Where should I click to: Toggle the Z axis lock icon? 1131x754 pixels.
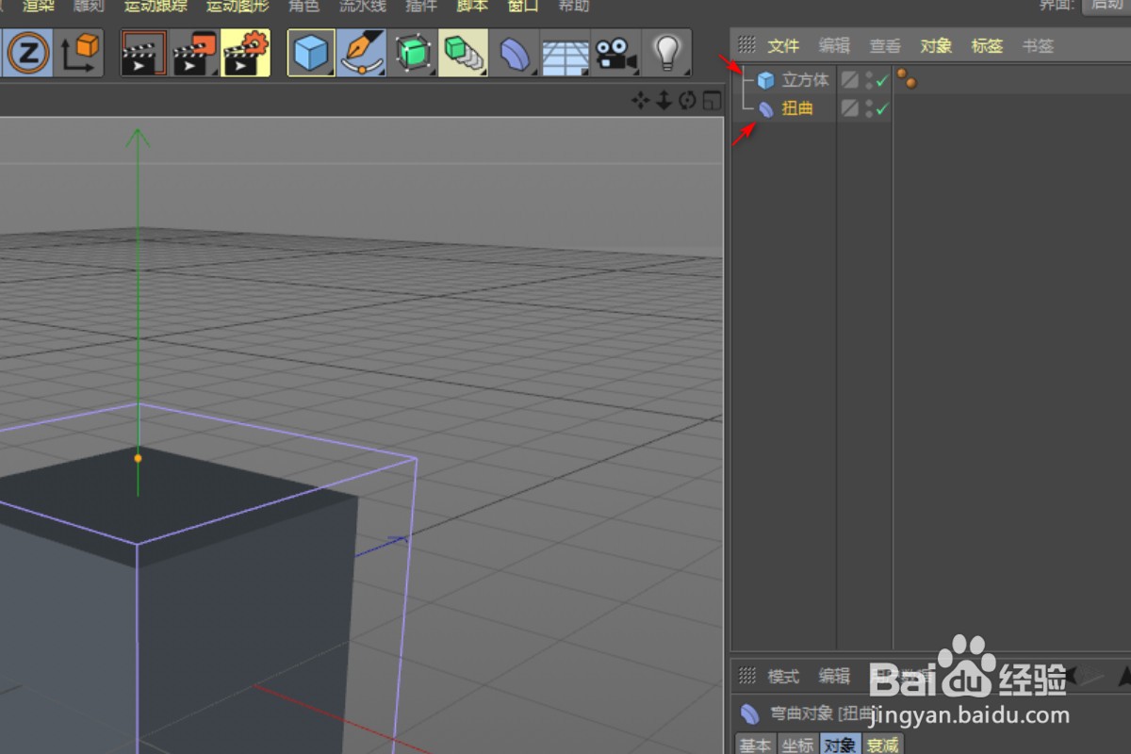29,53
